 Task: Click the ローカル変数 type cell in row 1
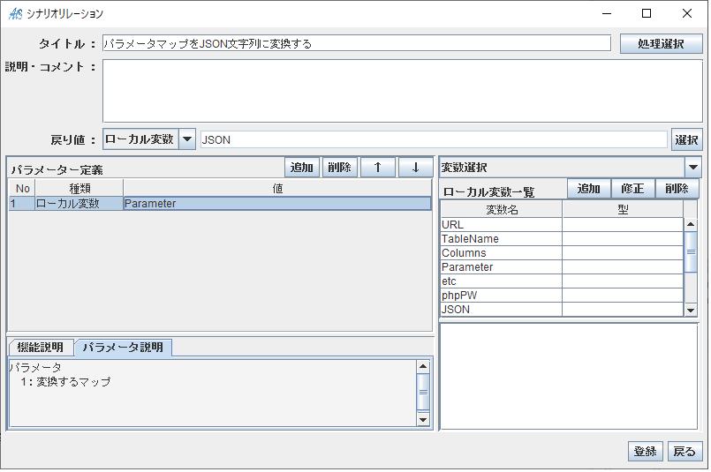[x=79, y=204]
